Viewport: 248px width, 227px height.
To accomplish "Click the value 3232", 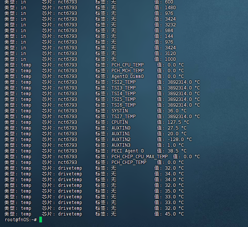I will (x=170, y=25).
